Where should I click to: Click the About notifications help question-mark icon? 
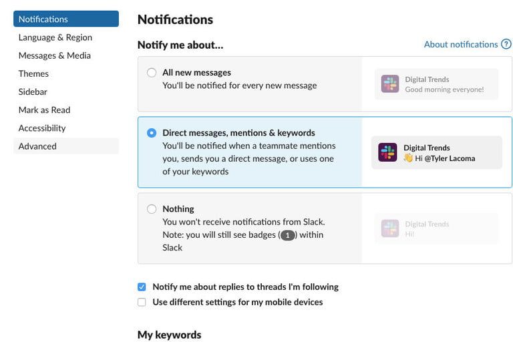point(506,45)
